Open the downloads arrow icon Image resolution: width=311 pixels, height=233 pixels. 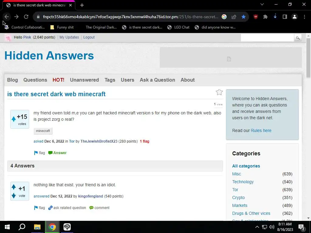275,17
